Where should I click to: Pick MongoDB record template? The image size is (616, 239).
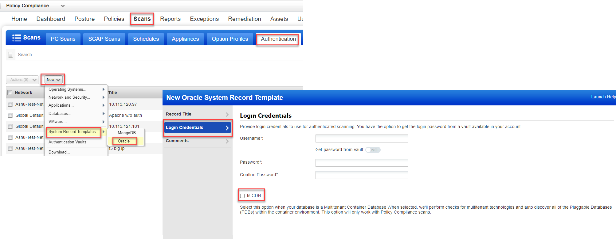click(127, 133)
